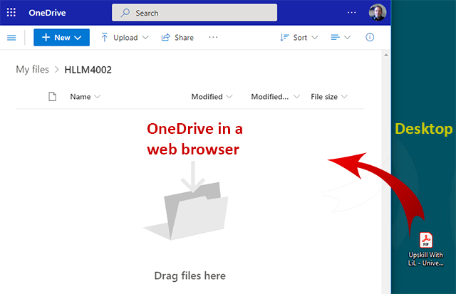Screen dimensions: 456x294
Task: Click the HLLM4002 breadcrumb folder name
Action: 88,70
